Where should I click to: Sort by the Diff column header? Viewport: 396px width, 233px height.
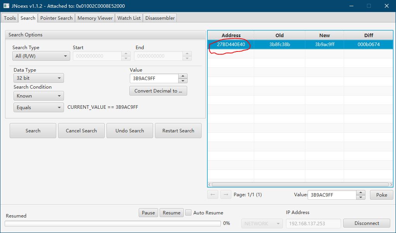368,35
